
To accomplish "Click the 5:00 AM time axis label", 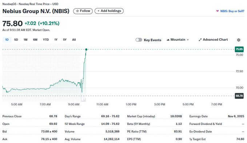I will pyautogui.click(x=17, y=104).
